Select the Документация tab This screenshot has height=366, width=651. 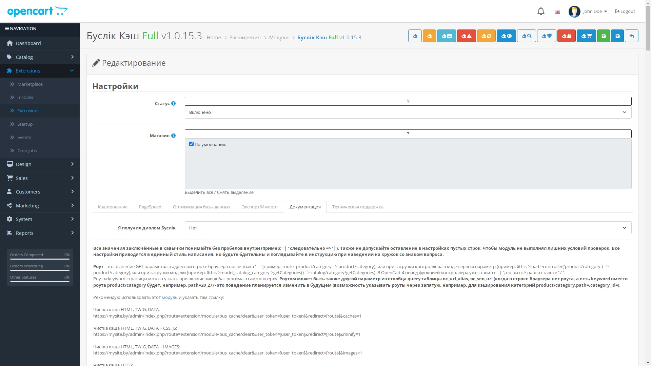tap(305, 207)
